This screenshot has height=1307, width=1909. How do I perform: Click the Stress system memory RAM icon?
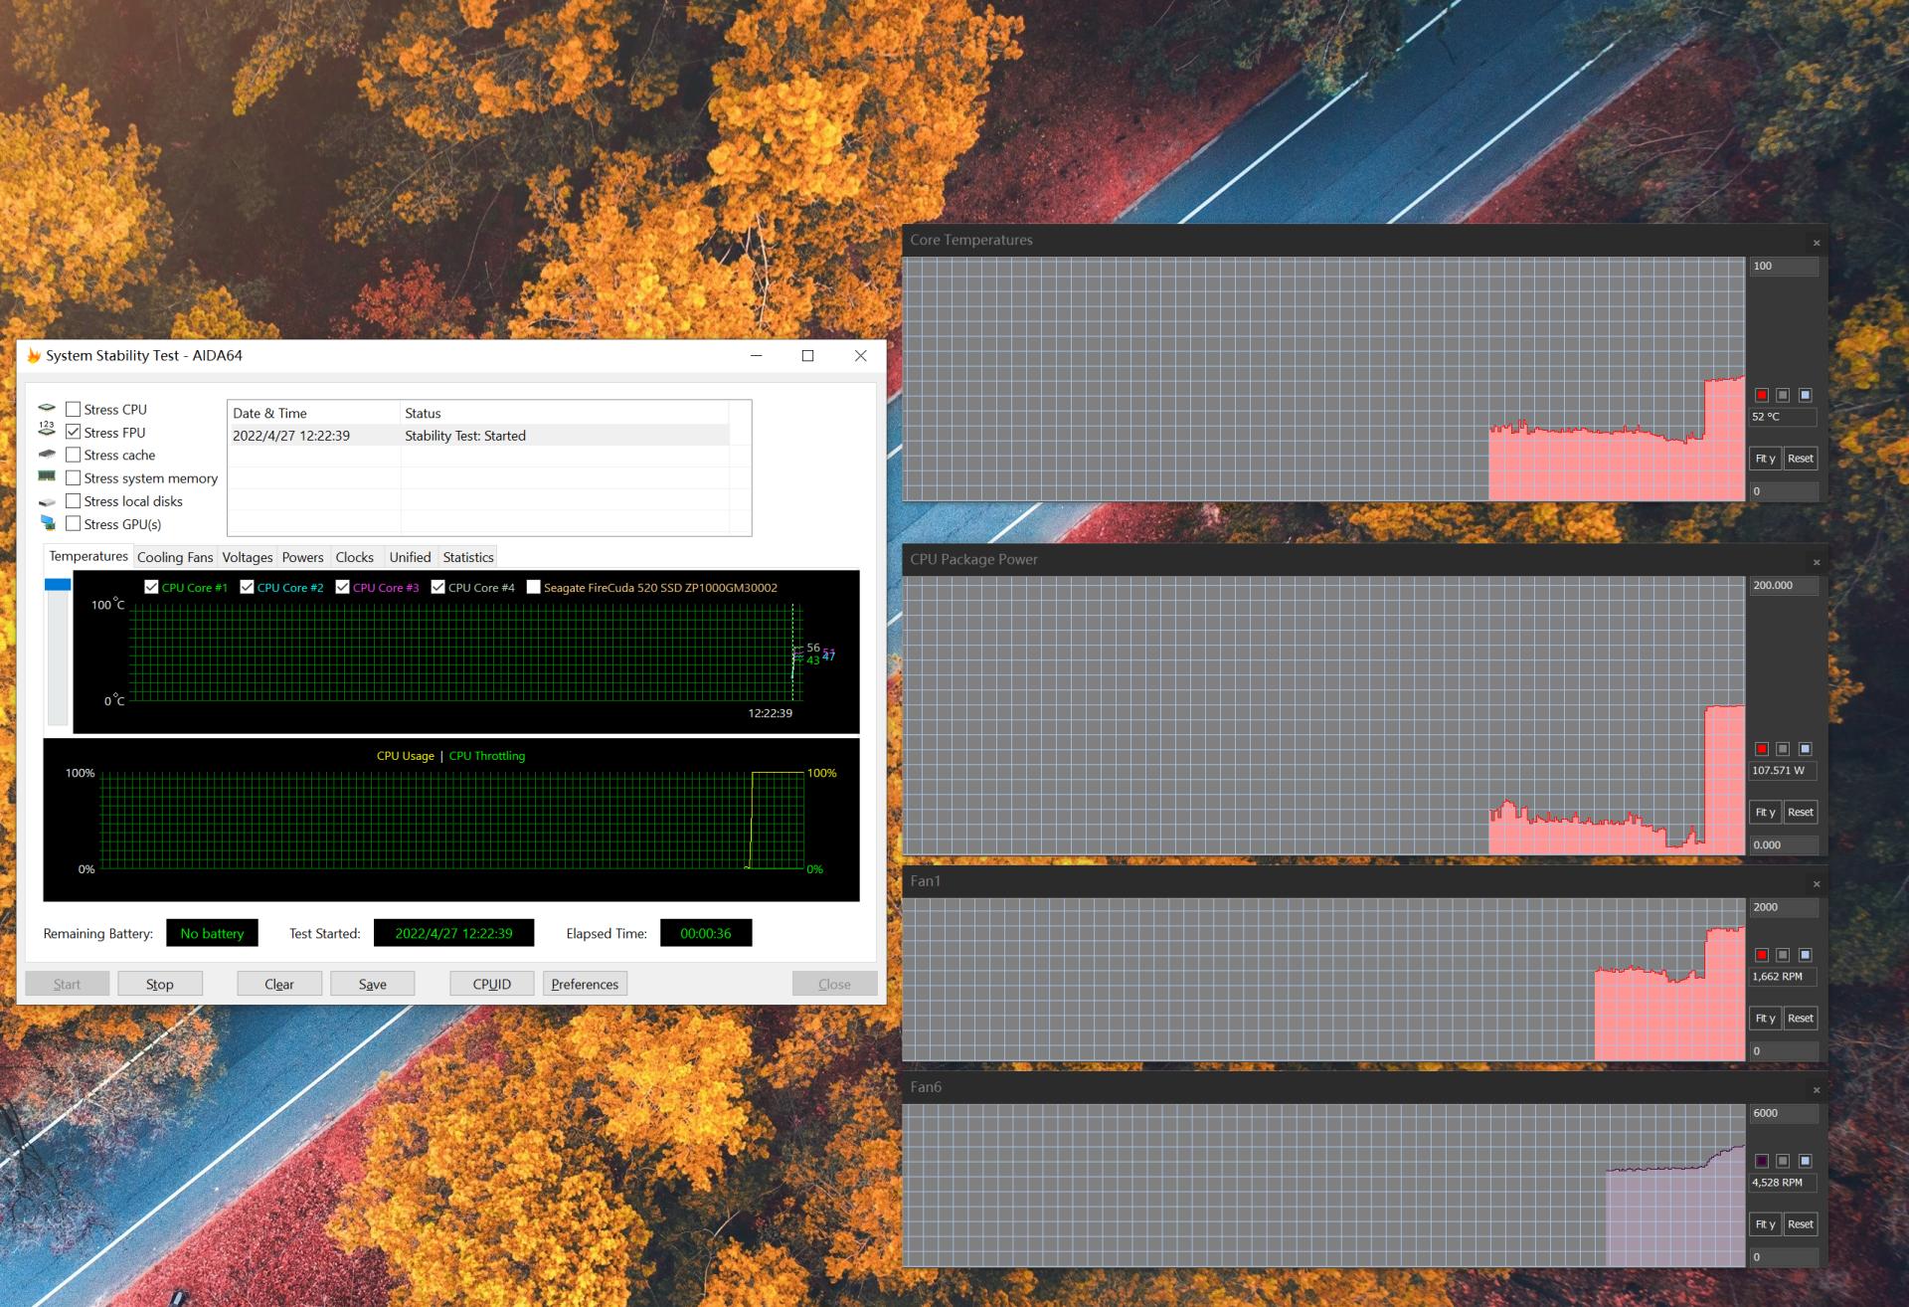coord(47,477)
